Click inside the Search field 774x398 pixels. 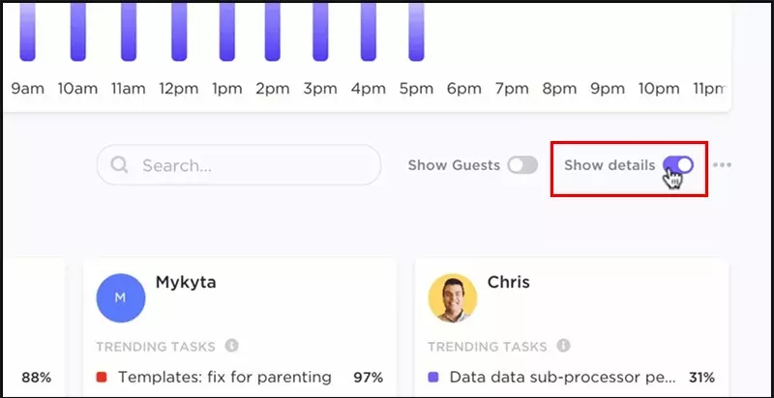[239, 165]
